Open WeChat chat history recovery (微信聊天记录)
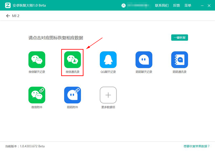215x151 pixels. (37, 60)
